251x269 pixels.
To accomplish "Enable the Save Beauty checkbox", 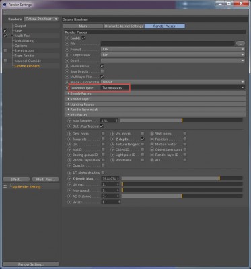I will (x=102, y=71).
